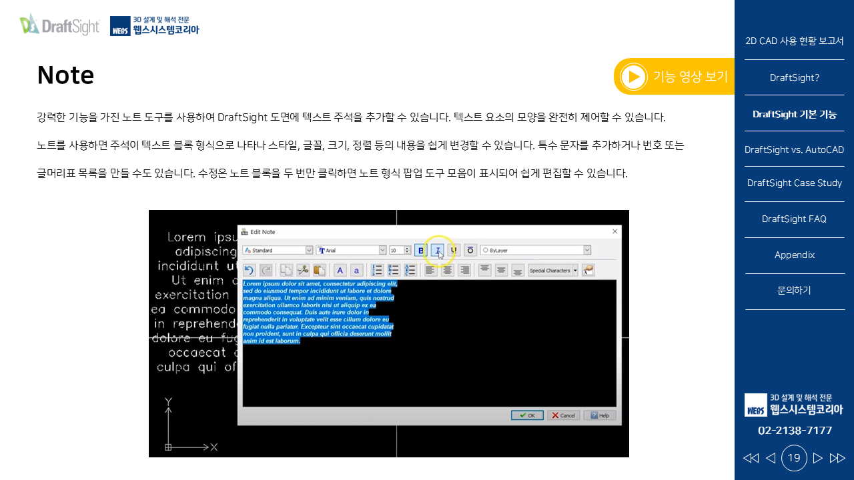This screenshot has height=480, width=854.
Task: Click the 웹스시스템코리아 logo in sidebar bottom
Action: [x=794, y=405]
